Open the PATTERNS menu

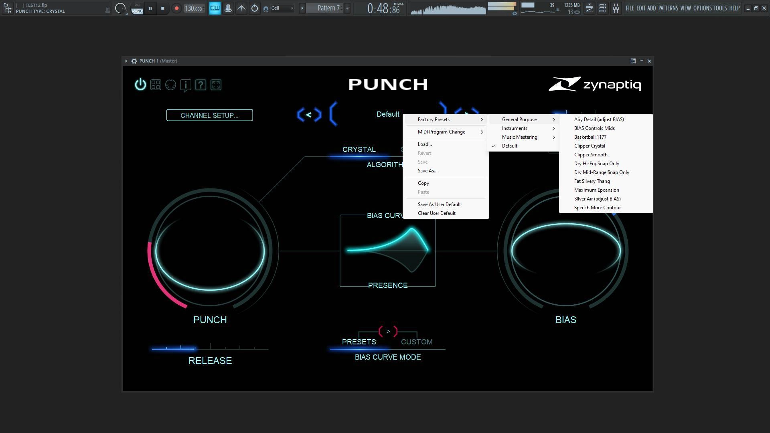[x=668, y=8]
